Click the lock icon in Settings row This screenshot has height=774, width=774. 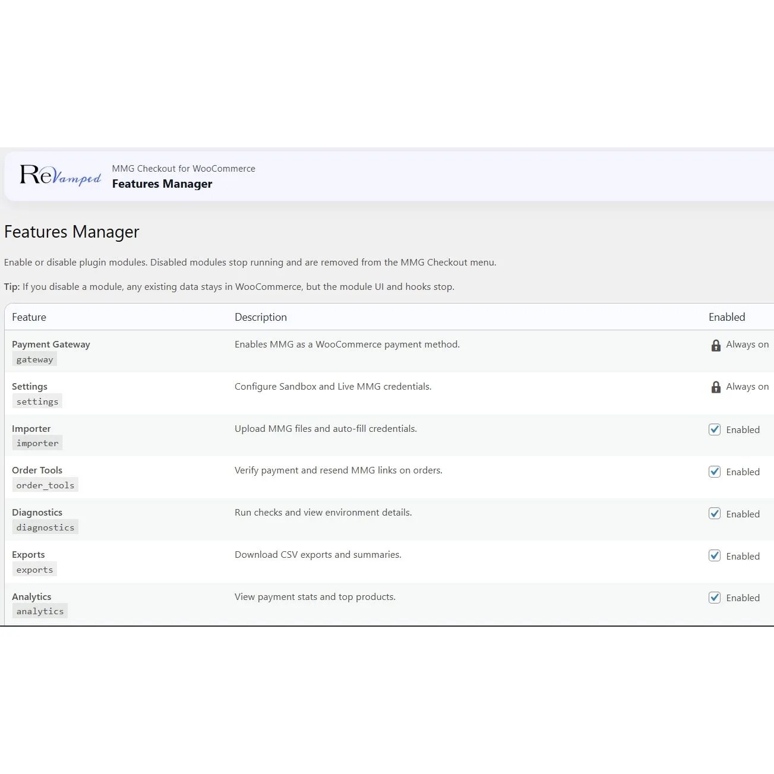[716, 387]
